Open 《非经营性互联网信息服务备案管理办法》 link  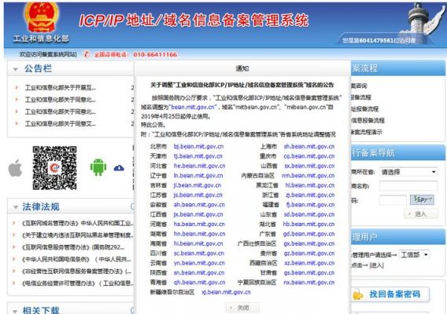76,271
